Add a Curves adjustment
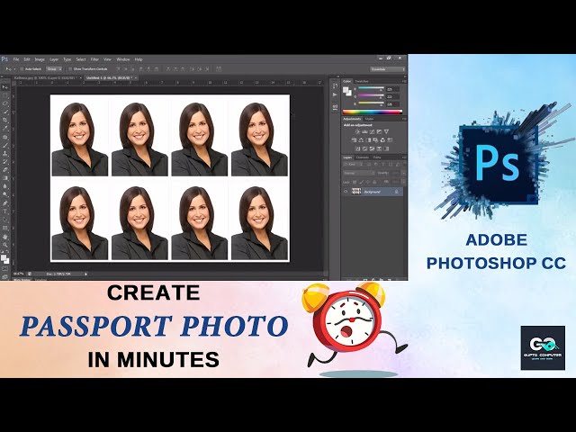576x432 pixels. coord(372,131)
